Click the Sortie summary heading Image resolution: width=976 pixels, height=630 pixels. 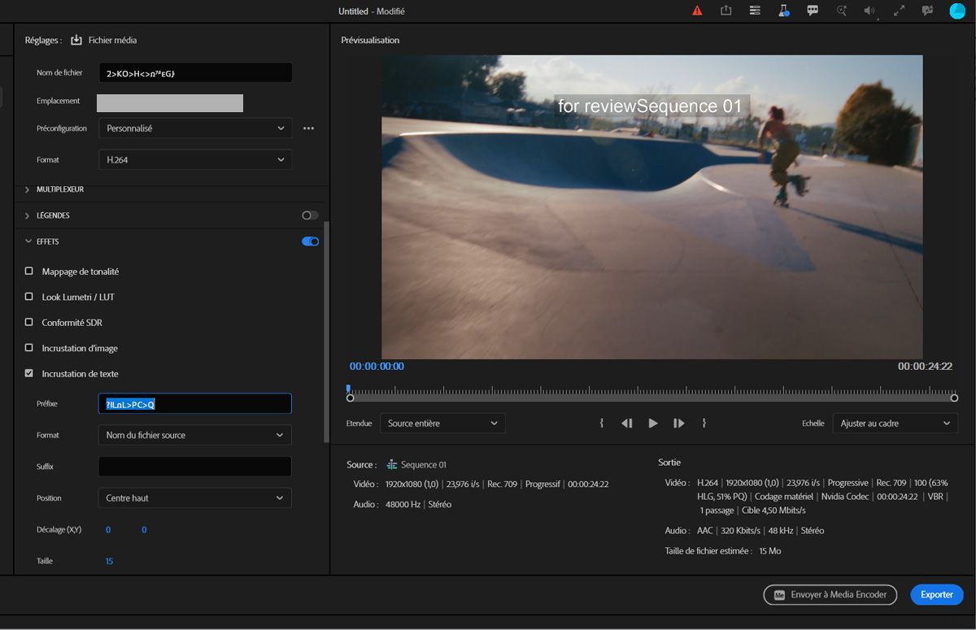pyautogui.click(x=669, y=463)
